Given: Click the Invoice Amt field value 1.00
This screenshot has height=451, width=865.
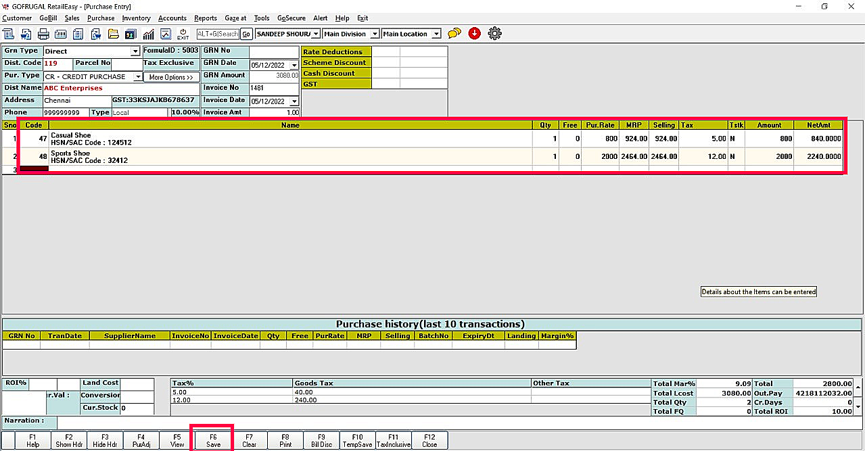Looking at the screenshot, I should pos(274,113).
